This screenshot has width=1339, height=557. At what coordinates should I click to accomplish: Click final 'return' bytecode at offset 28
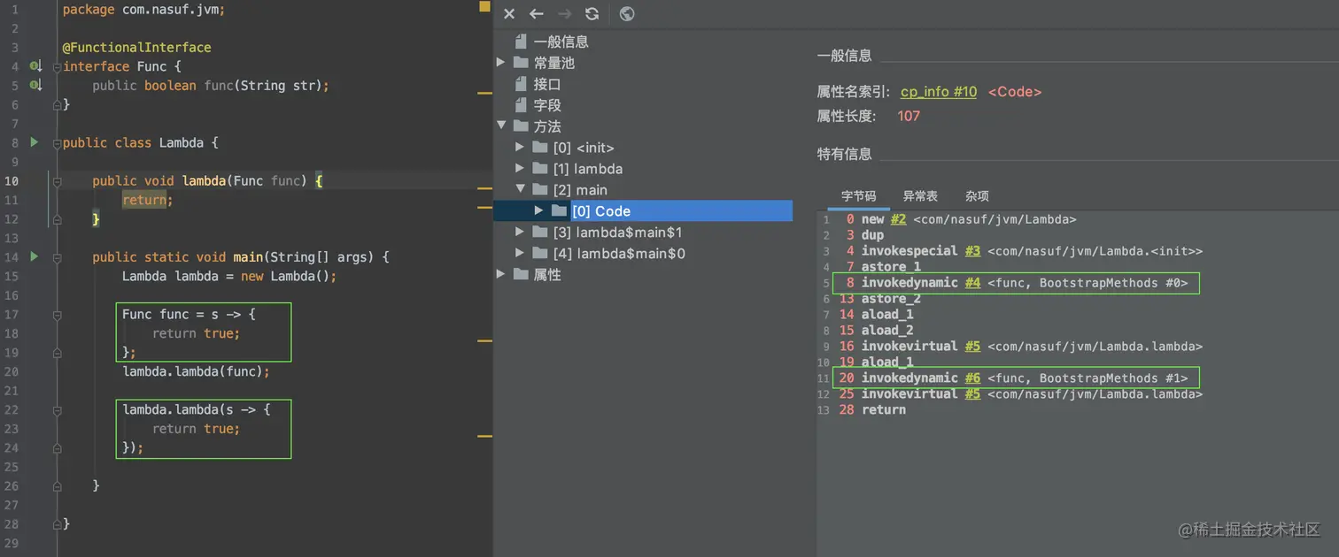(x=884, y=410)
